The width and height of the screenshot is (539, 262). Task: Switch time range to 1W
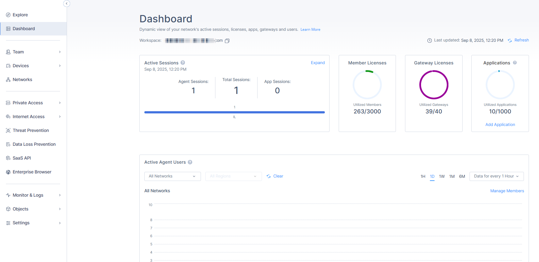[x=442, y=176]
